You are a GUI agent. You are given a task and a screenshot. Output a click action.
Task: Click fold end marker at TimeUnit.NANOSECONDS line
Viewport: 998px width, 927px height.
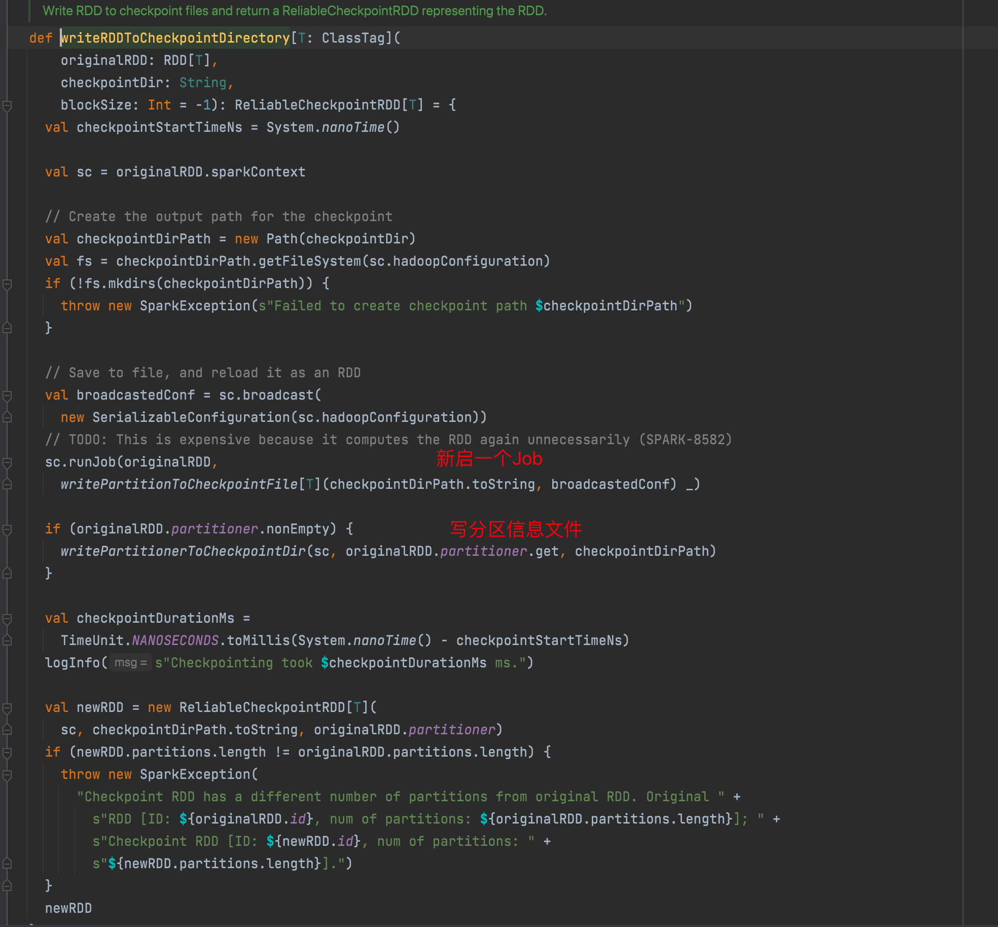tap(7, 640)
